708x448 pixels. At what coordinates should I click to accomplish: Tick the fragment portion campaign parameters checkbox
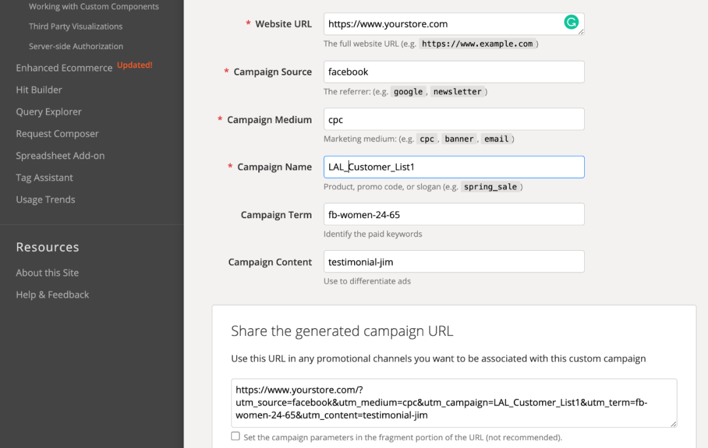235,436
